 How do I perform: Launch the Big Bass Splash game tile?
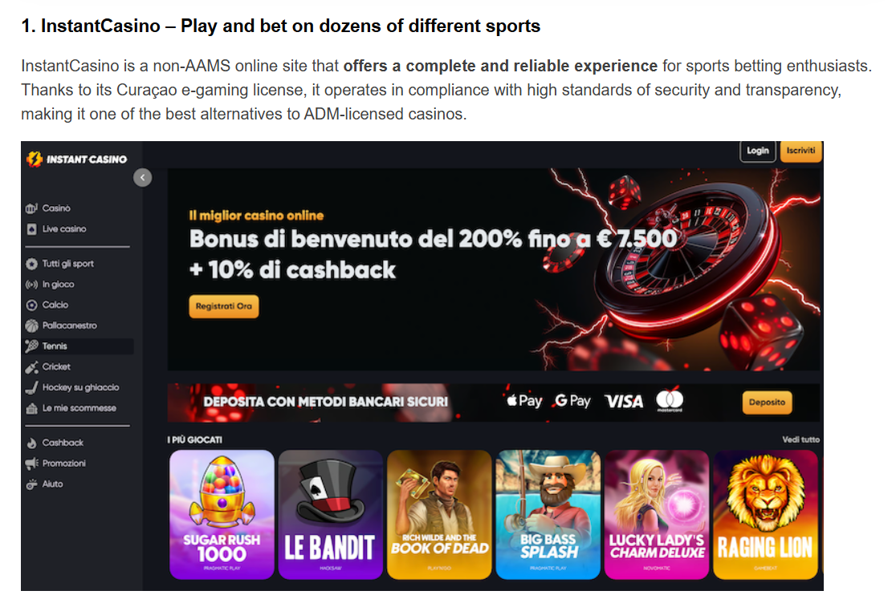548,515
